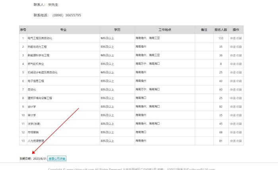The image size is (278, 170).
Task: Click the 报名人数 column header
Action: (x=221, y=30)
